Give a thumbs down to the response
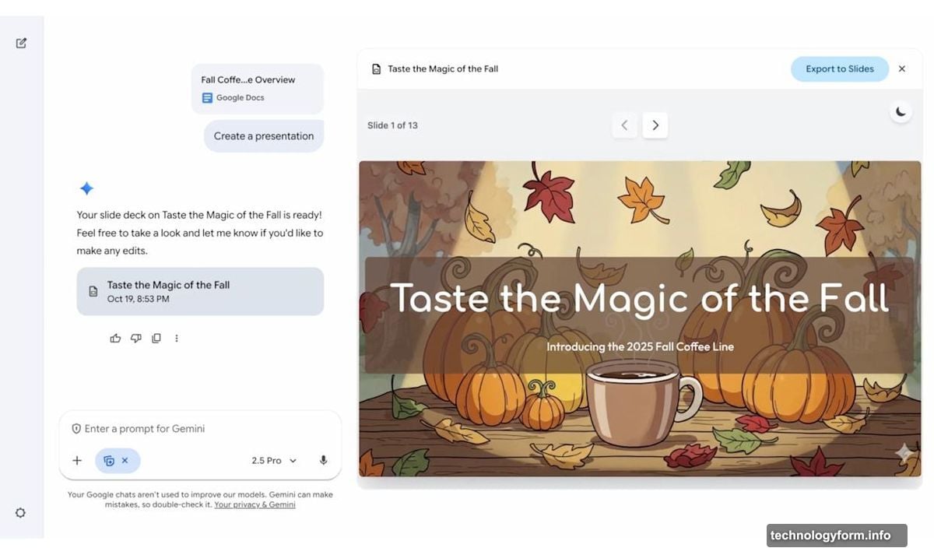The image size is (934, 555). 136,339
